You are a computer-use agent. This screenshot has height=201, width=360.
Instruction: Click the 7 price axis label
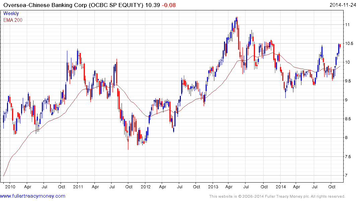(347, 176)
